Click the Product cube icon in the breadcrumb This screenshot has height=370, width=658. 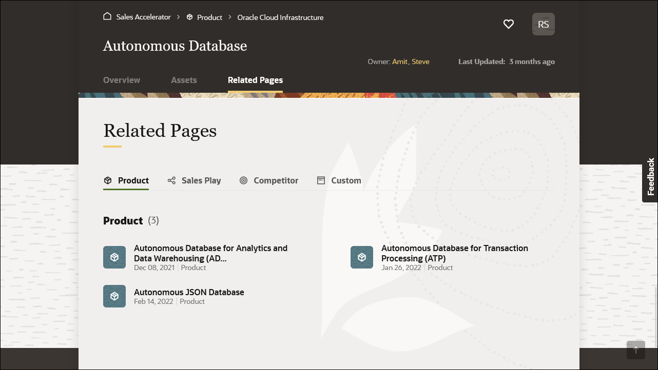point(190,17)
